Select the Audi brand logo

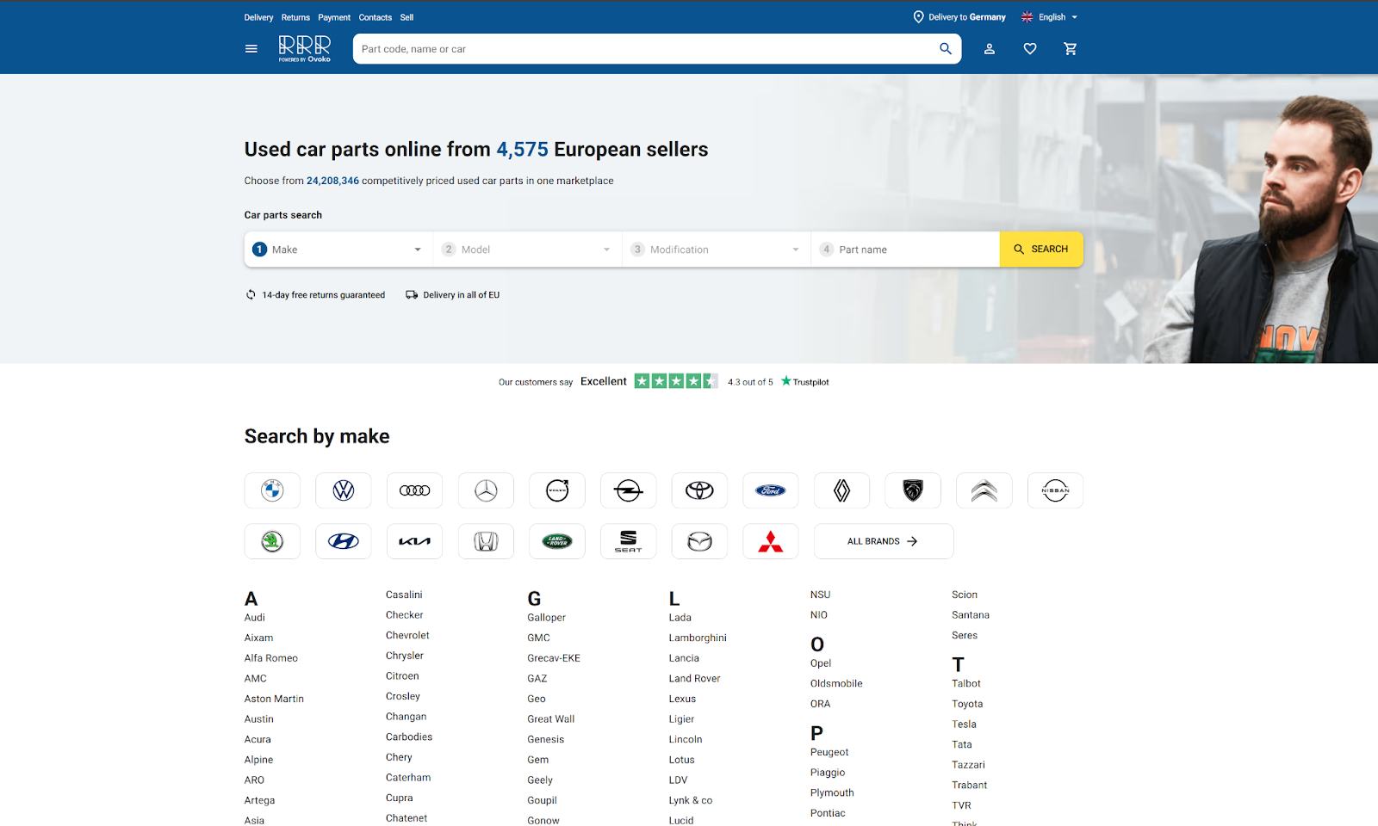click(x=415, y=490)
